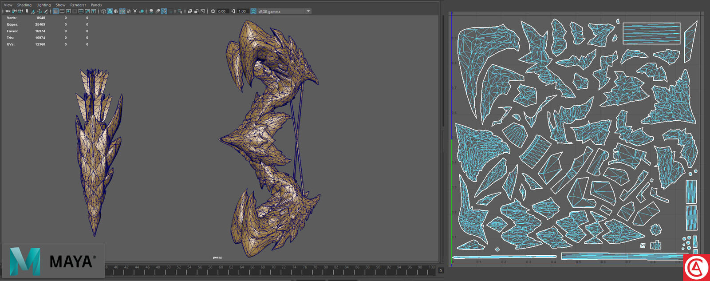Click the edges count '25469'
The height and width of the screenshot is (281, 710).
(x=40, y=24)
